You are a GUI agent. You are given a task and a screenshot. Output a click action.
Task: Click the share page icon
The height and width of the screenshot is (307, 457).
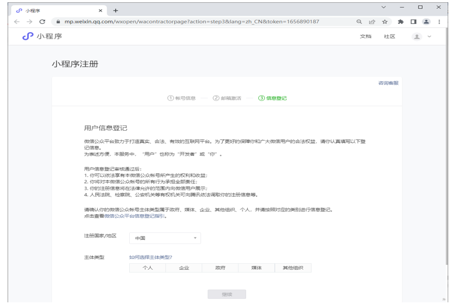[x=372, y=22]
